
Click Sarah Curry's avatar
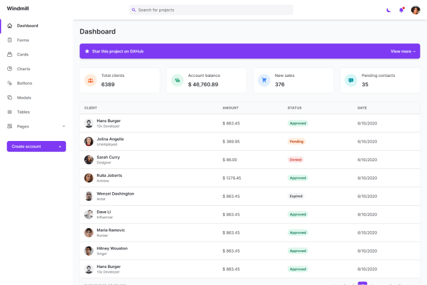pos(88,160)
